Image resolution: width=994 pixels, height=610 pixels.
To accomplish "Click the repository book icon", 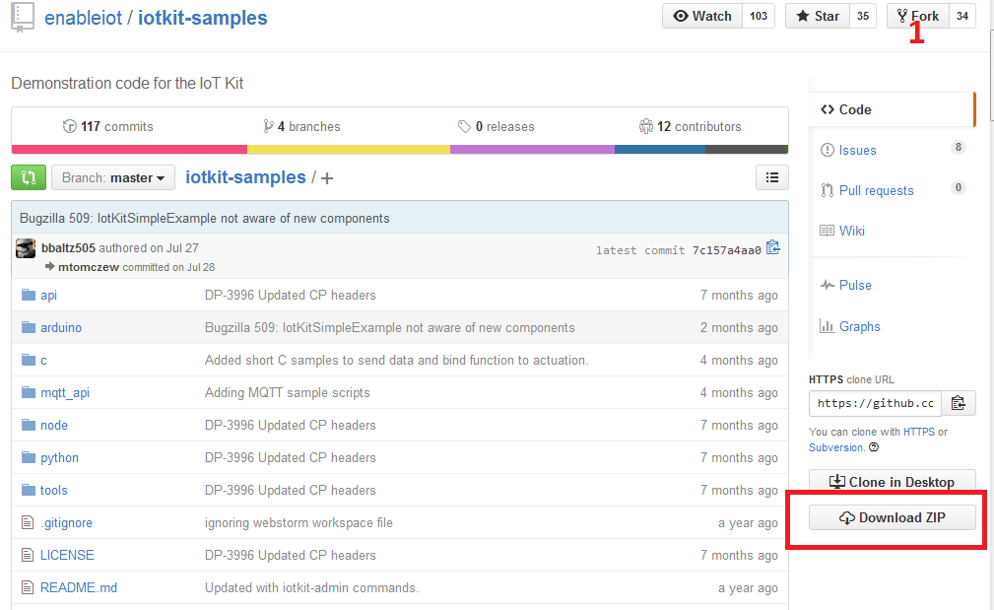I will 23,17.
